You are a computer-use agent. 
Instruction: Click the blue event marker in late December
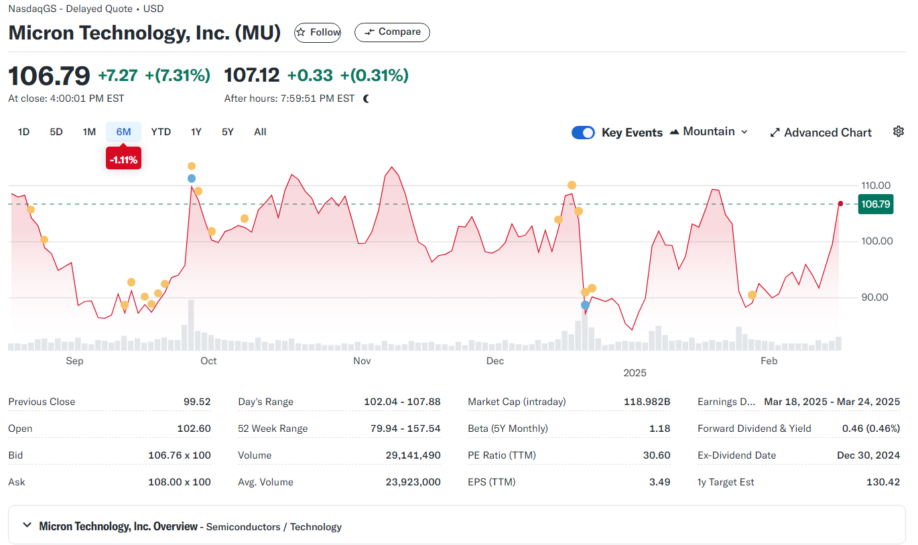click(585, 305)
